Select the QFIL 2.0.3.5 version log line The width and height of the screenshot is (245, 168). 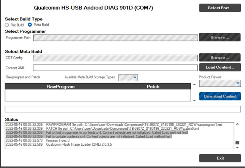coord(59,144)
